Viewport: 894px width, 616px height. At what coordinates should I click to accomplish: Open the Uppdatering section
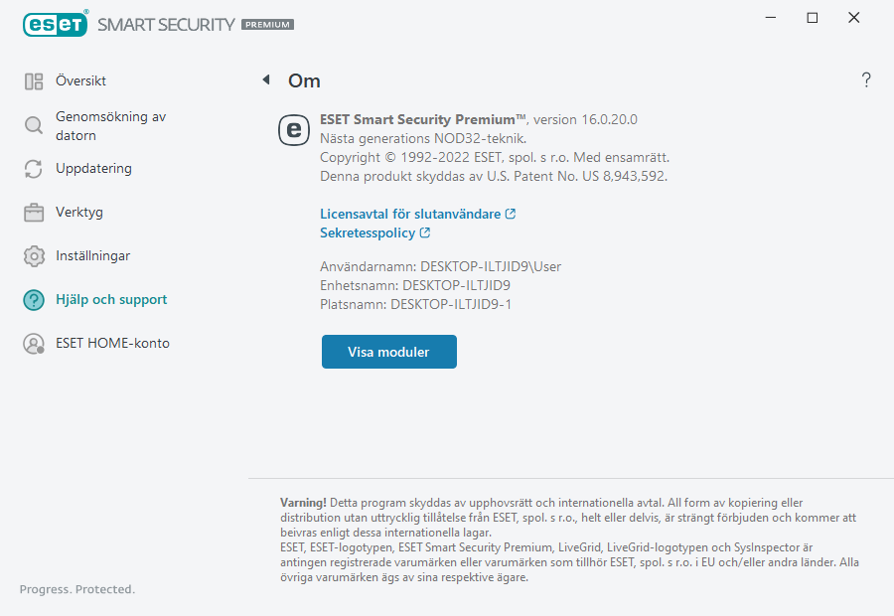point(93,169)
